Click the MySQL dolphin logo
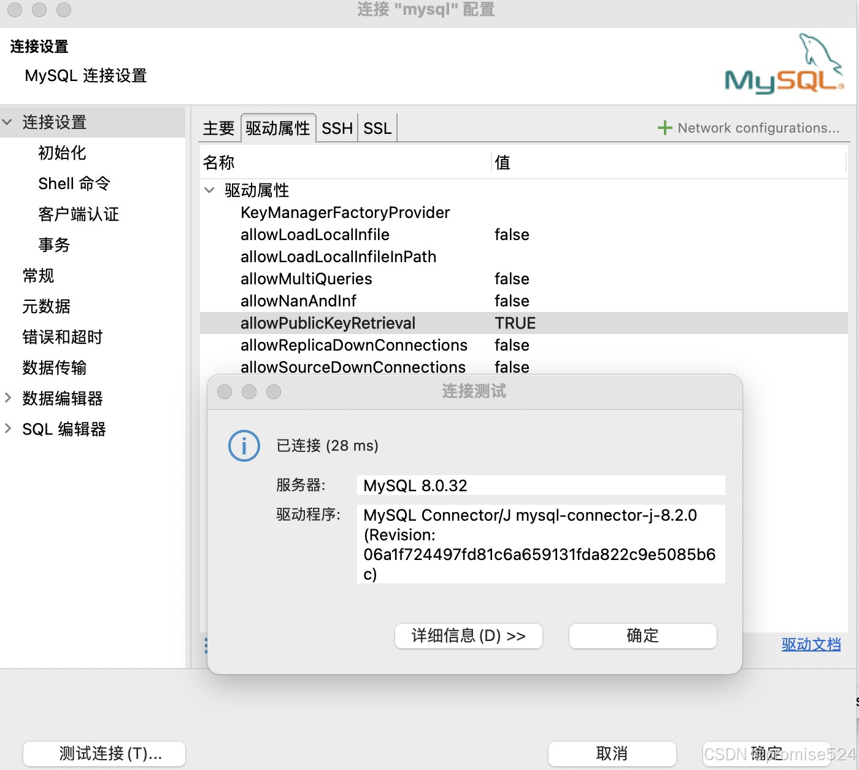859x770 pixels. pos(784,64)
